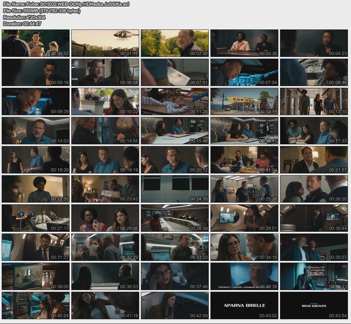The image size is (351, 324).
Task: Select the thumbnail timestamped 00:06:08
Action: click(105, 72)
